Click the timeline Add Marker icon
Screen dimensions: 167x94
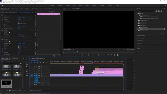[x=41, y=63]
